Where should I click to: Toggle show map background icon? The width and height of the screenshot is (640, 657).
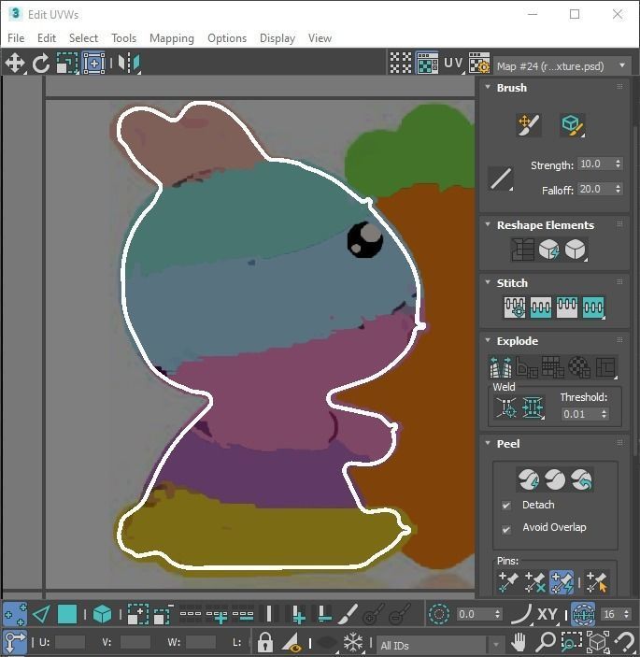pos(427,64)
